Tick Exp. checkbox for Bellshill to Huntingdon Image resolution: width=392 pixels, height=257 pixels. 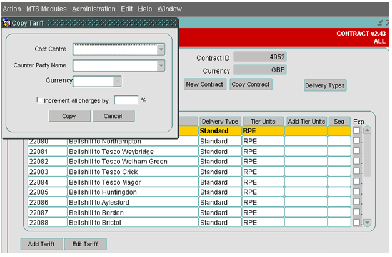(357, 192)
